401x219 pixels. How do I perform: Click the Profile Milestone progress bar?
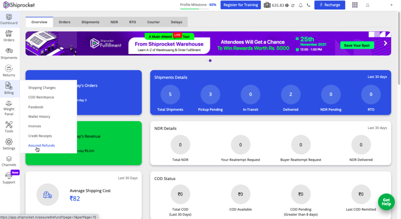click(x=194, y=9)
